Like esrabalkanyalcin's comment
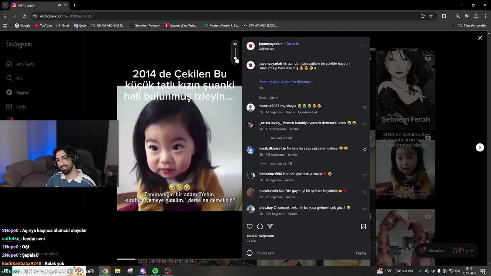The height and width of the screenshot is (276, 491). tap(365, 150)
